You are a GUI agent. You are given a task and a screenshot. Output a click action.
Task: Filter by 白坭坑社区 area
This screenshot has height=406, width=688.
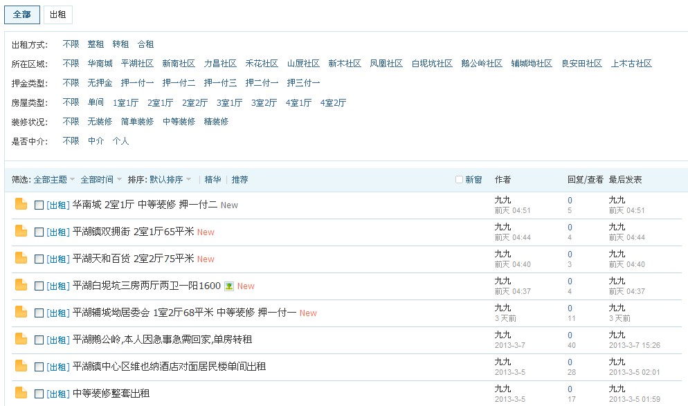pos(432,64)
